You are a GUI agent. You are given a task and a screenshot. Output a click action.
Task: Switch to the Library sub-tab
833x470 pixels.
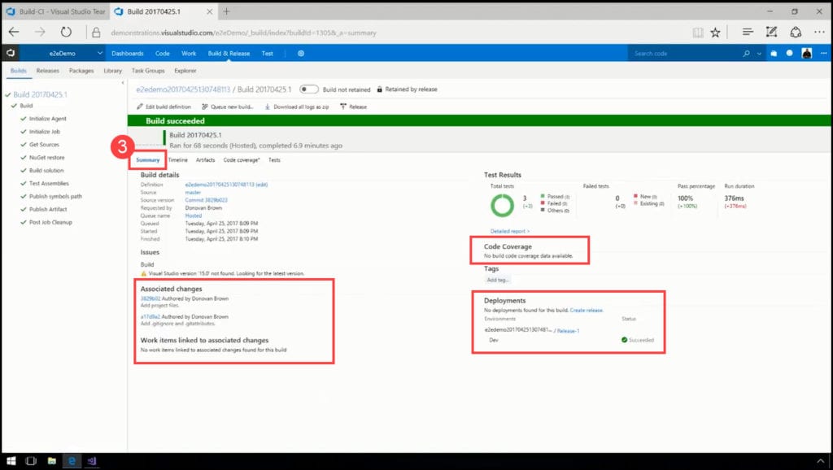click(112, 71)
